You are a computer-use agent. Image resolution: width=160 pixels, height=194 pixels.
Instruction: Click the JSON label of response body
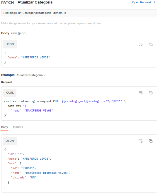coord(10,141)
